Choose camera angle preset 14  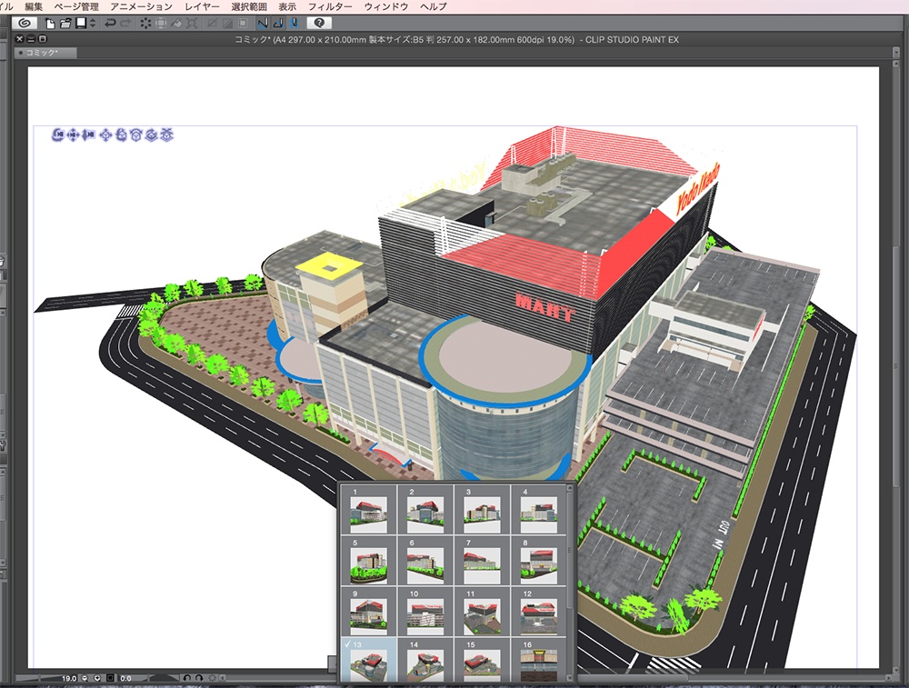pos(425,660)
